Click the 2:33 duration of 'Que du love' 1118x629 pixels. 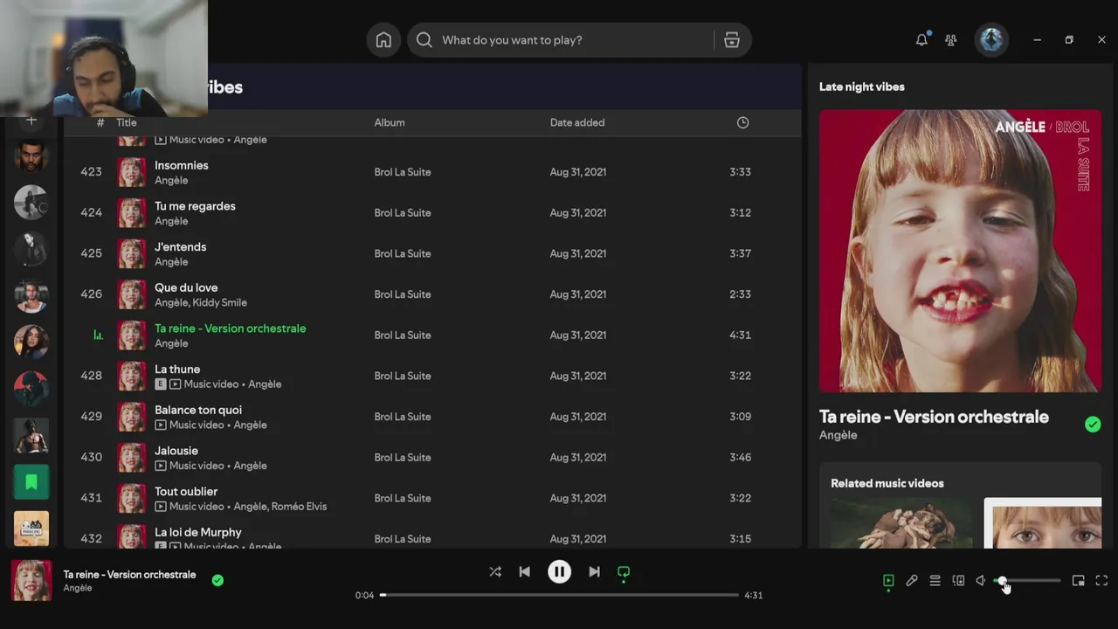click(740, 294)
